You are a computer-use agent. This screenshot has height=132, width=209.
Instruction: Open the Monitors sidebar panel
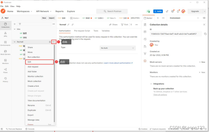coord(5,61)
